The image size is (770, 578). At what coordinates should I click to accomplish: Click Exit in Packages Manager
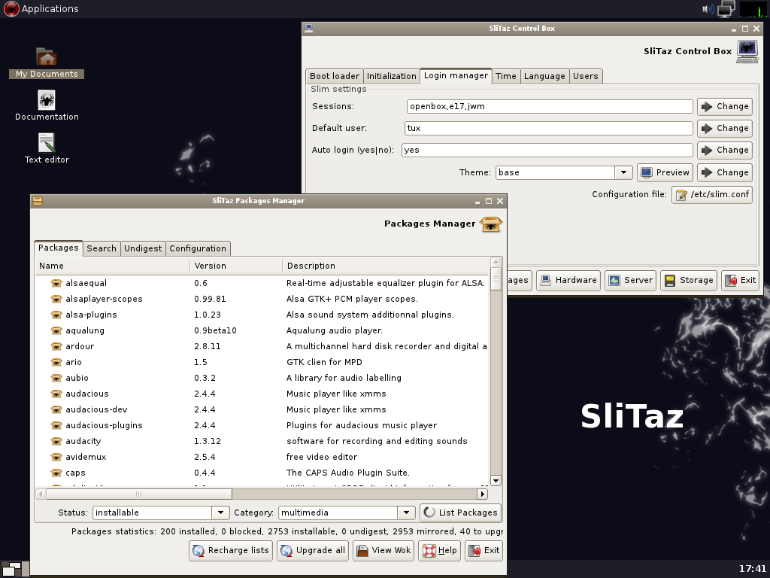484,550
